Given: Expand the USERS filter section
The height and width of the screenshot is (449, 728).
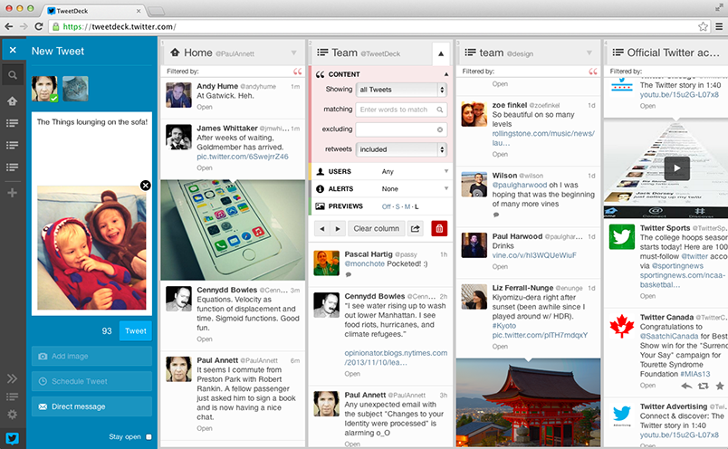Looking at the screenshot, I should click(381, 171).
